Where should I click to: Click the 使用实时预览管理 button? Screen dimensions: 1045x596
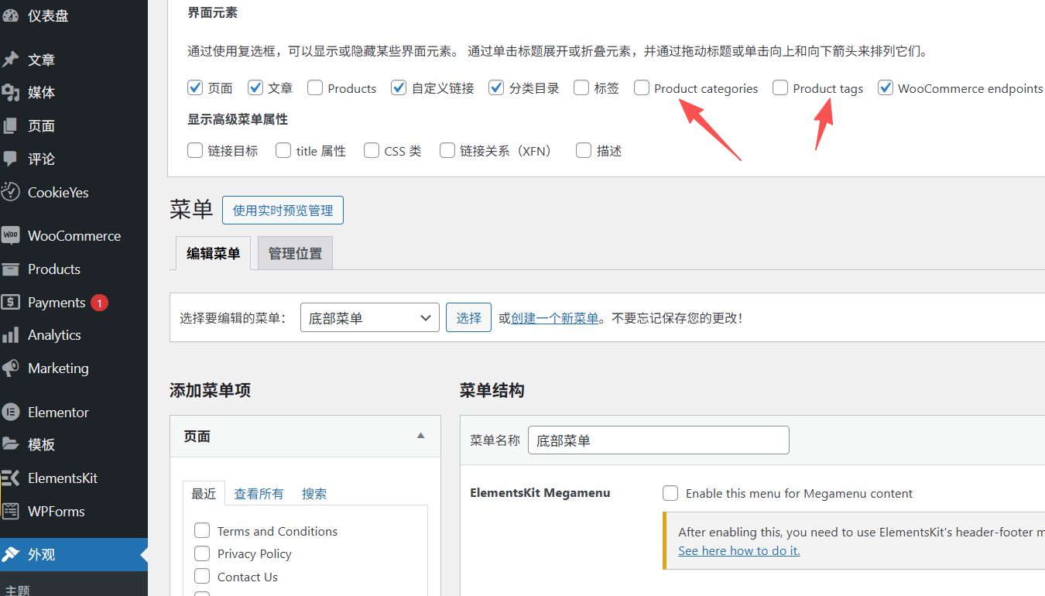[283, 211]
